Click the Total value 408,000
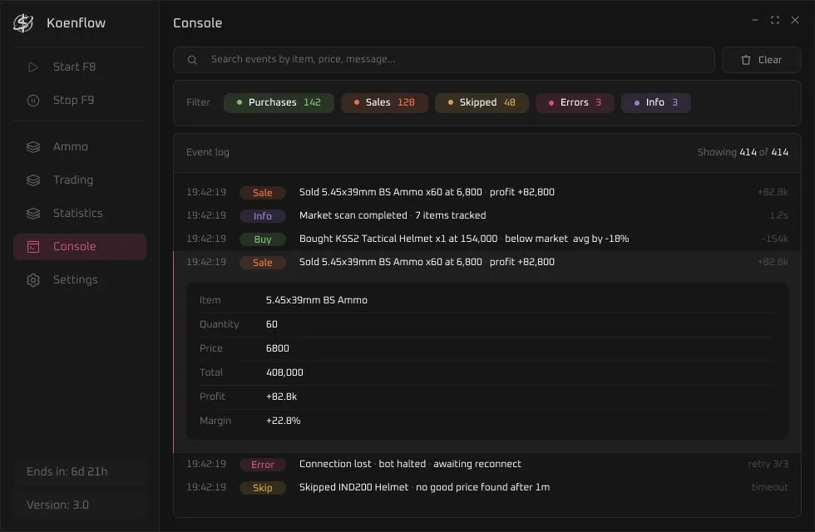 coord(284,372)
